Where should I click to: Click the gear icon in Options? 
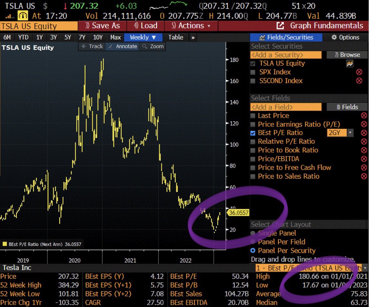pos(334,37)
